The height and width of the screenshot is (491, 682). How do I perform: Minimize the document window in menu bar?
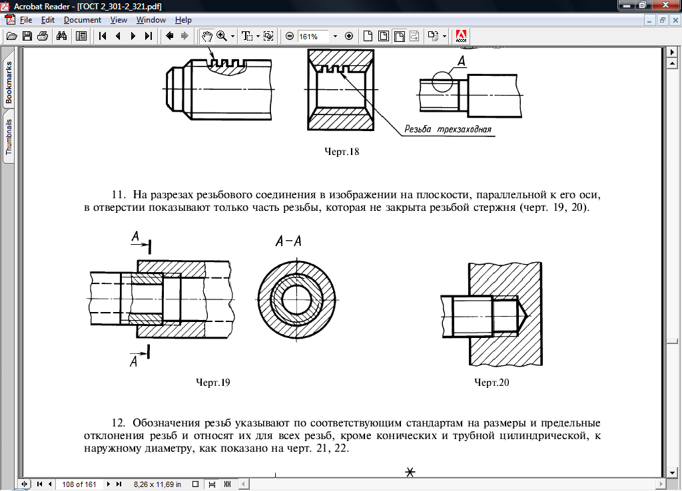coord(649,20)
